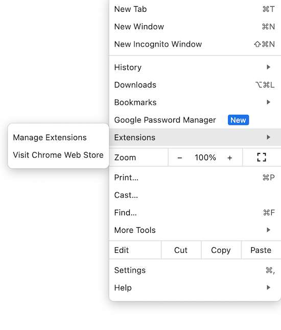
Task: Click the Edit label text
Action: [x=122, y=250]
